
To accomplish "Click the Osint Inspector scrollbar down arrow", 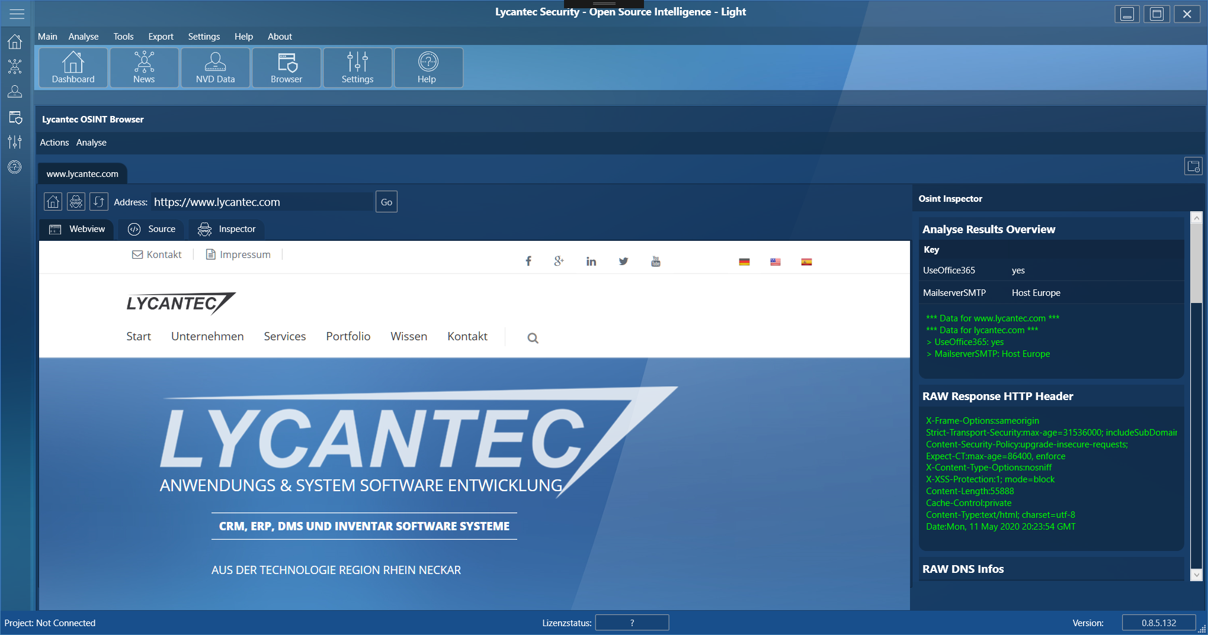I will (x=1196, y=575).
